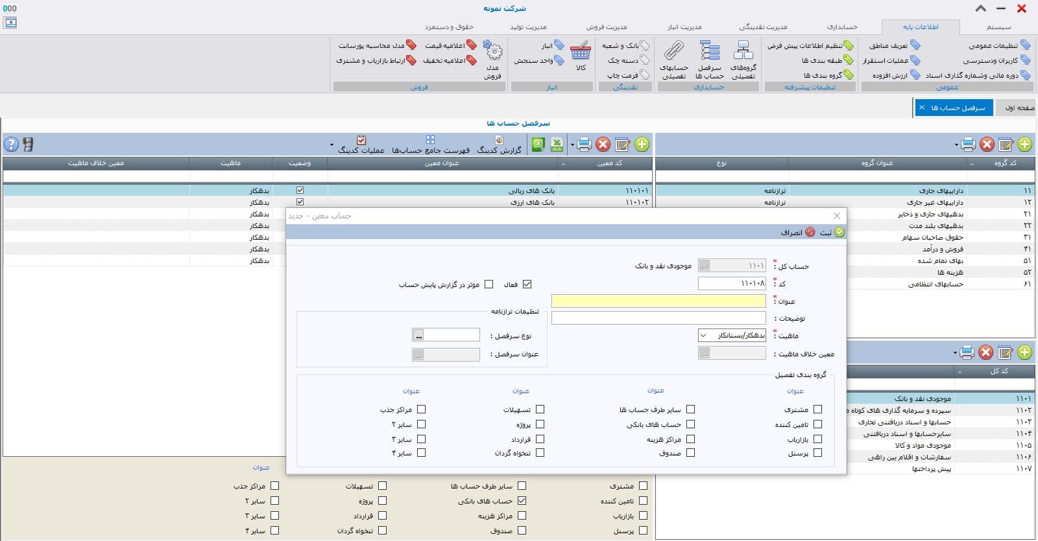The height and width of the screenshot is (541, 1038).
Task: Click the Excel XLS export icon
Action: [557, 144]
